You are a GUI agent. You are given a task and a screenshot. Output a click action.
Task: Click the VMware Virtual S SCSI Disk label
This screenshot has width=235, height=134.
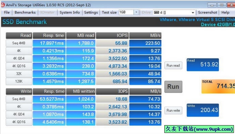click(197, 19)
